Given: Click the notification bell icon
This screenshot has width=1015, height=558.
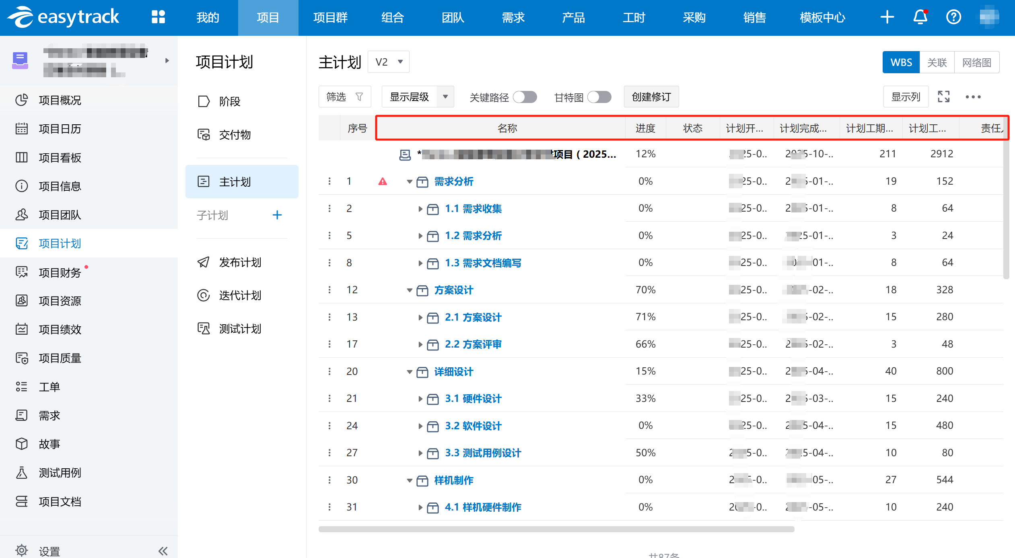Looking at the screenshot, I should 920,17.
